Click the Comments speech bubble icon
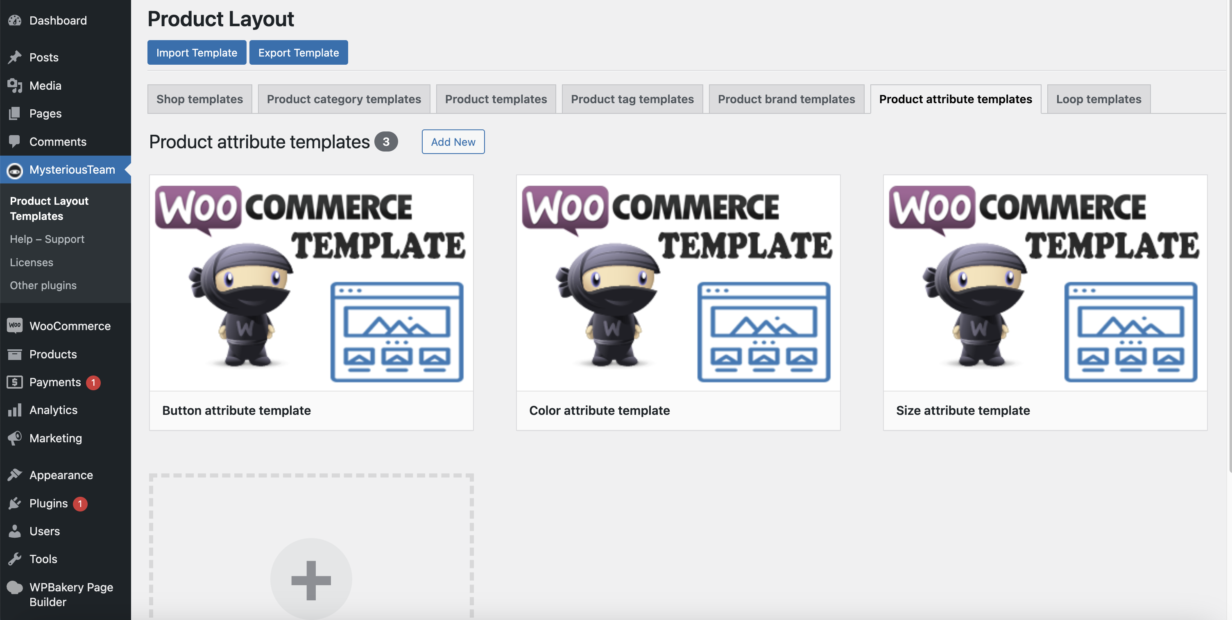The height and width of the screenshot is (620, 1232). (x=15, y=142)
